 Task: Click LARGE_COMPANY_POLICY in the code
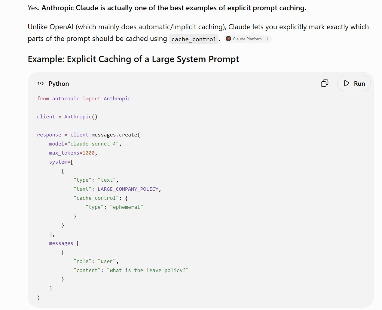tap(128, 189)
